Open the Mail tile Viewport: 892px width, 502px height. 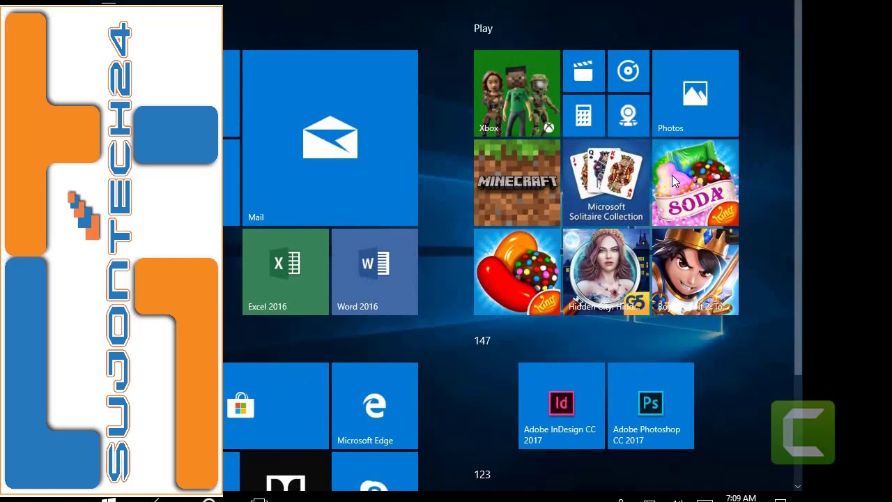[330, 138]
